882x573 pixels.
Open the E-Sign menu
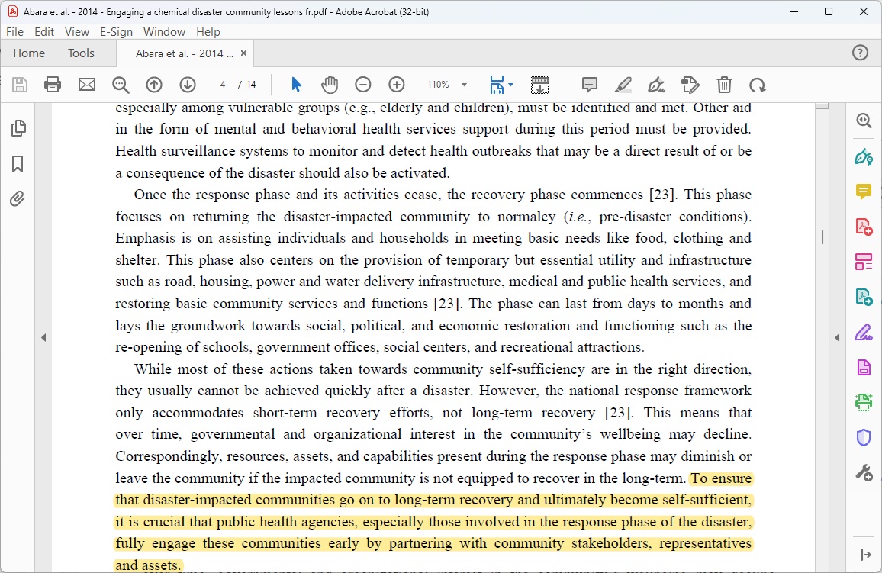116,31
